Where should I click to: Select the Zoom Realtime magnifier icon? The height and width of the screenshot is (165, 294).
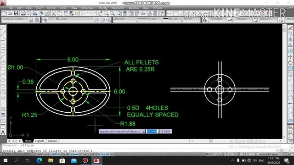click(106, 13)
